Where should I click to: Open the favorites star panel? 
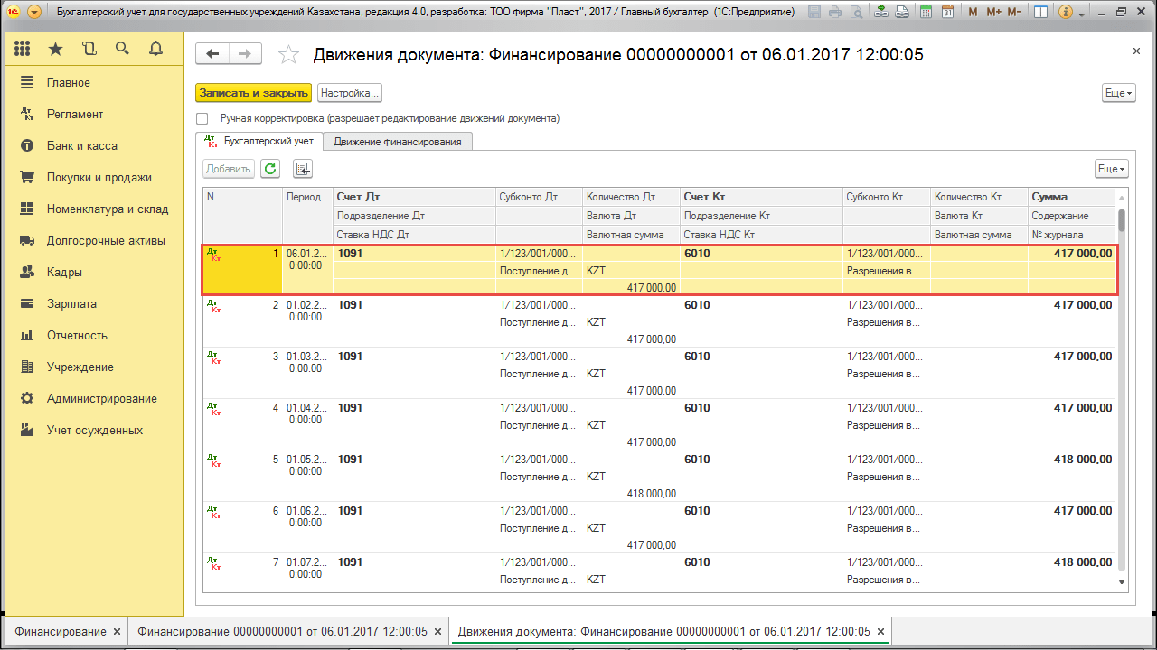click(x=56, y=49)
